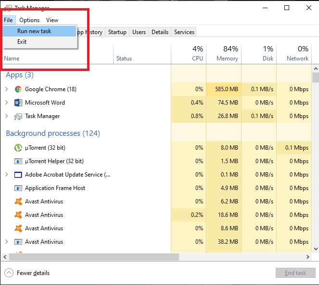The image size is (319, 285).
Task: Maximize the Task Manager window
Action: coord(287,8)
